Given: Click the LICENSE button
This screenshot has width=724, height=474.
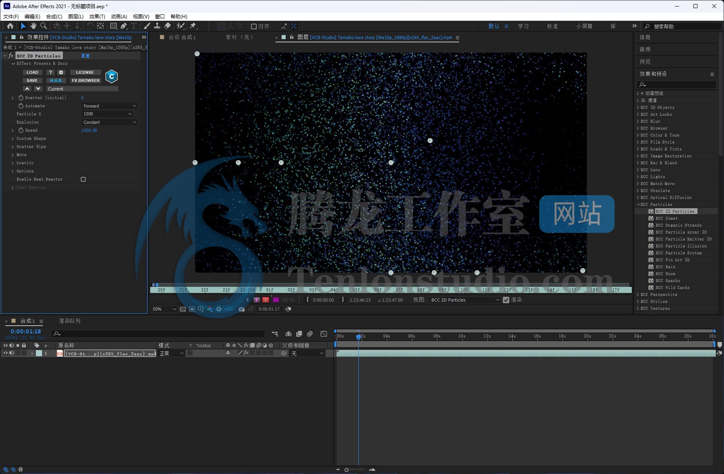Looking at the screenshot, I should 85,72.
